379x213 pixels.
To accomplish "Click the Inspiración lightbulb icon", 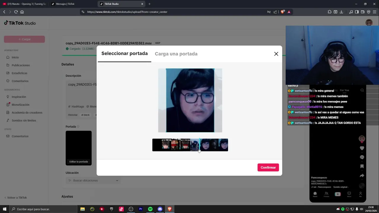I will [8, 97].
